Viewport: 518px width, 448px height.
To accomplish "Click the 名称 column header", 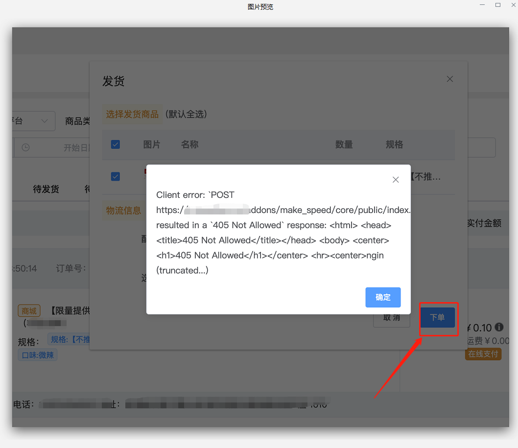I will (189, 144).
